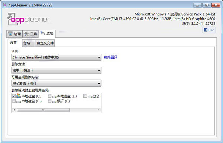Switch to the 自定义文件 sub-tab
223x143 pixels.
[x=45, y=43]
